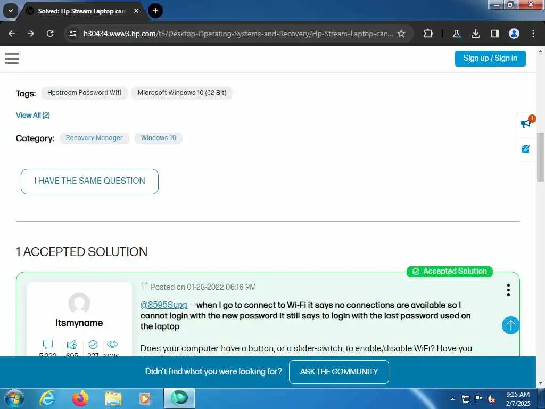Click the post date calendar icon
Image resolution: width=545 pixels, height=409 pixels.
coord(144,286)
